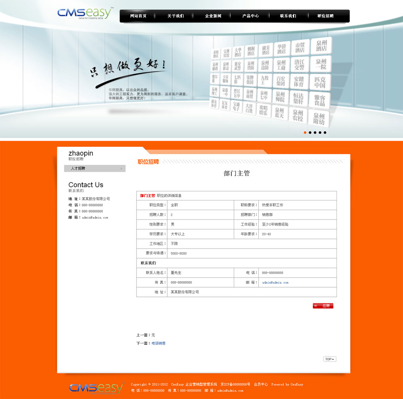403x399 pixels.
Task: Click the 洛江交警 tile in the banner
Action: click(x=299, y=65)
